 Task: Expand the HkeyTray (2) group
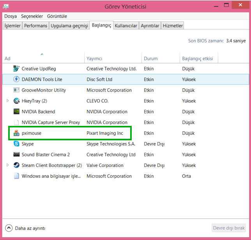pyautogui.click(x=7, y=101)
